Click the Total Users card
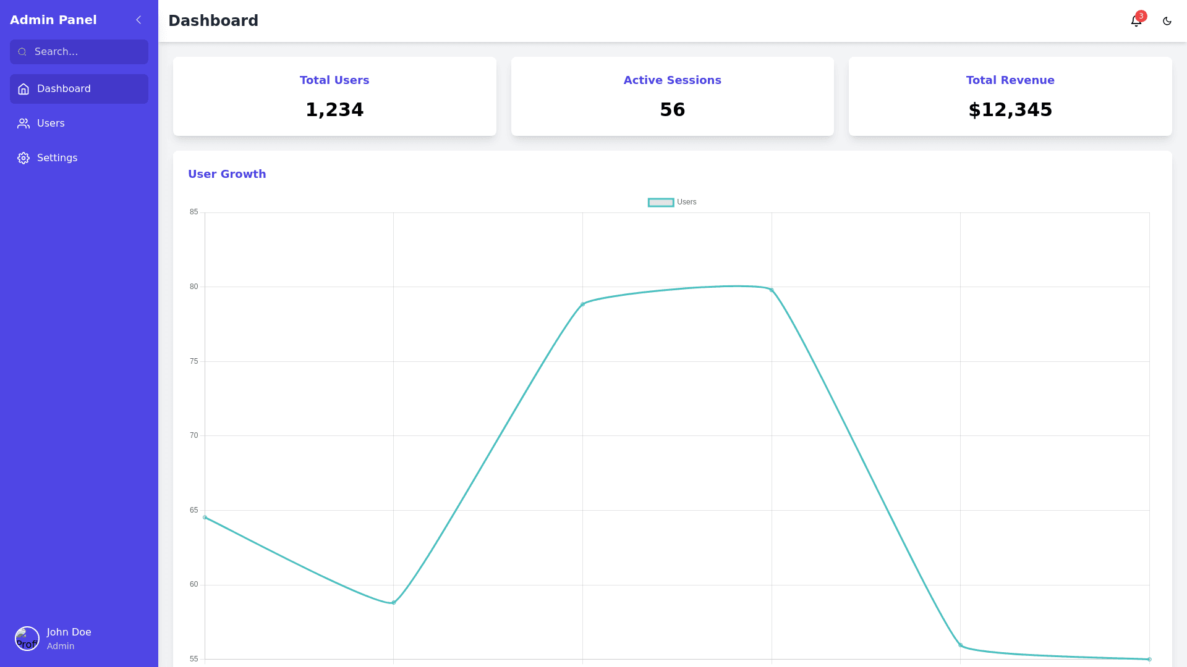Image resolution: width=1187 pixels, height=667 pixels. click(x=334, y=96)
